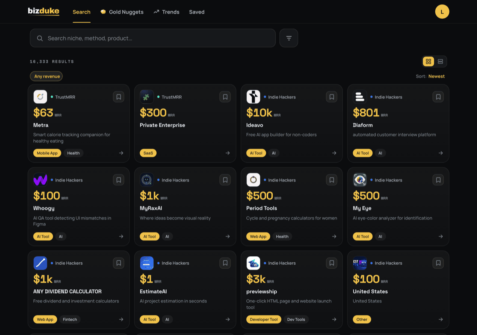Image resolution: width=477 pixels, height=335 pixels.
Task: Click arrow on ANY DIVIDEND CALCULATOR card
Action: 121,320
